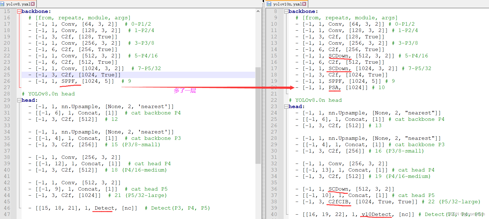Click the small arrow atop the pane splitter
The width and height of the screenshot is (489, 219).
click(263, 1)
